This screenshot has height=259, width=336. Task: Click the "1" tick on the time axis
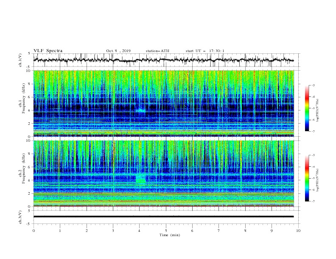coord(60,231)
